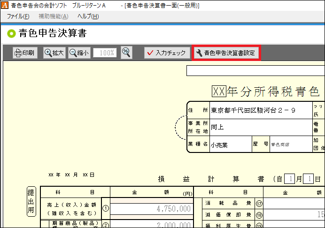Click the Blue Return A app icon
This screenshot has height=228, width=325.
click(5, 5)
